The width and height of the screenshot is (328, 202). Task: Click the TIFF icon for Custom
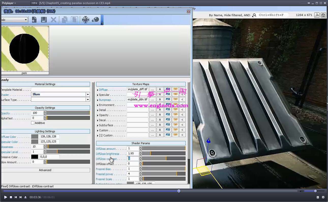pos(175,130)
